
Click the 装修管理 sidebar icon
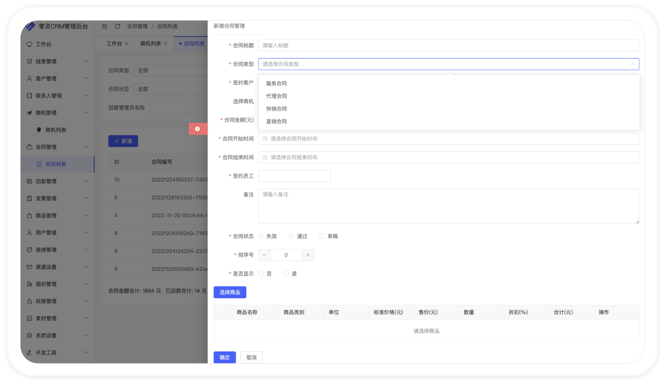(29, 250)
